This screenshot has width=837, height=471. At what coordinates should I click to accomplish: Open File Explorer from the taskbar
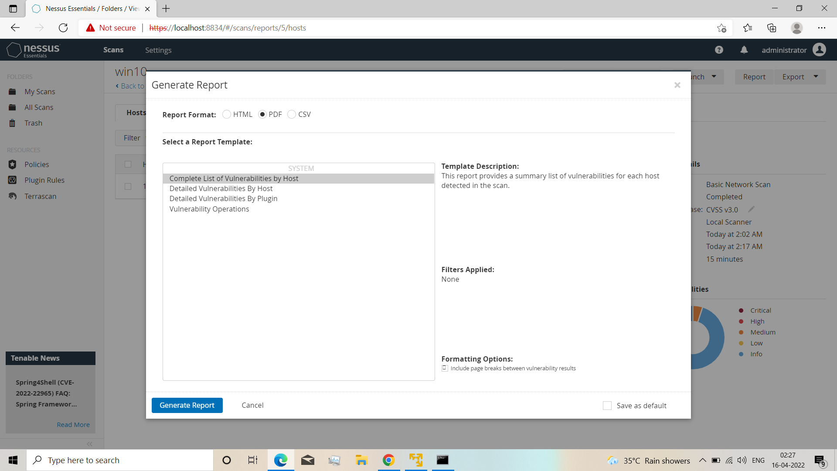[361, 460]
